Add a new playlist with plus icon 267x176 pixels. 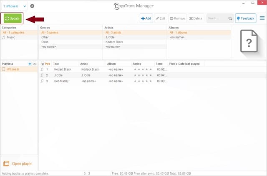tap(30, 64)
